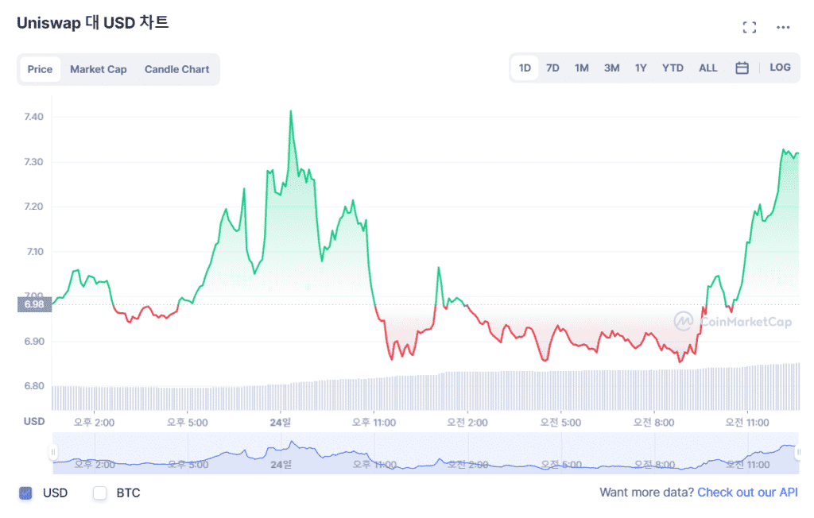Grab the right range slider handle

[x=799, y=452]
